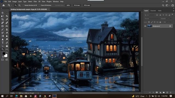The height and width of the screenshot is (98, 175).
Task: Open the Layers panel menu
Action: [174, 11]
